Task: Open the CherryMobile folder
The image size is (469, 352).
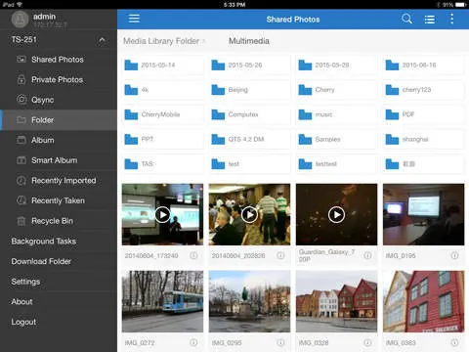Action: click(x=162, y=114)
